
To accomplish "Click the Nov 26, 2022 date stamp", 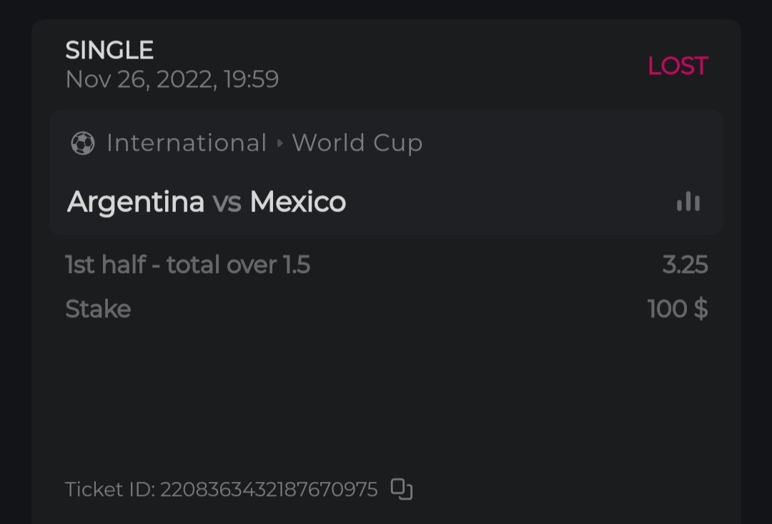I will [x=172, y=79].
